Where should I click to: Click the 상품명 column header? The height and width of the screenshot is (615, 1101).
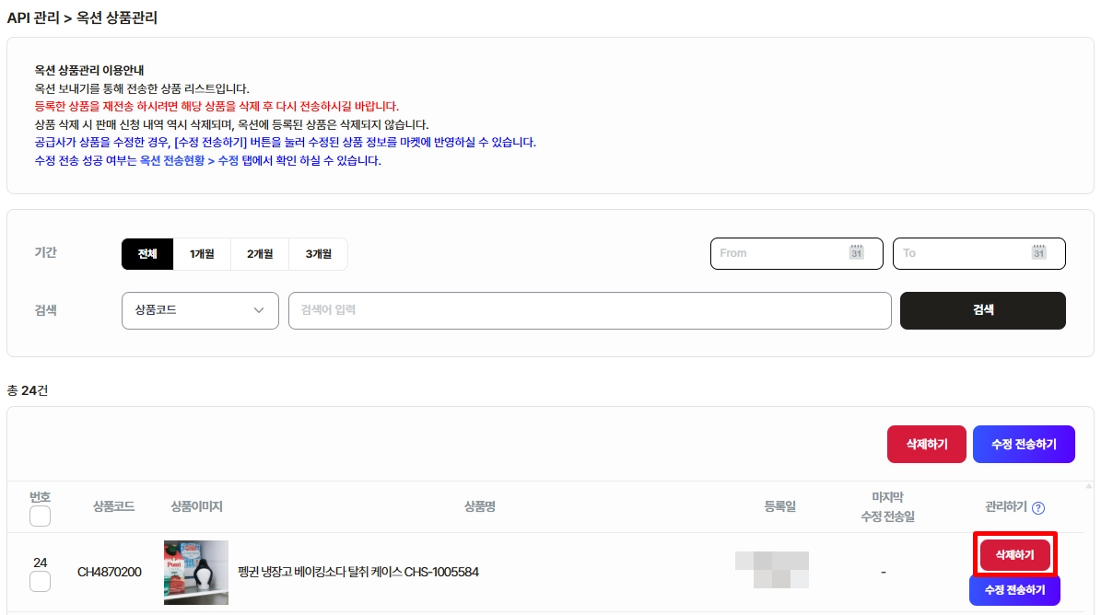click(480, 506)
